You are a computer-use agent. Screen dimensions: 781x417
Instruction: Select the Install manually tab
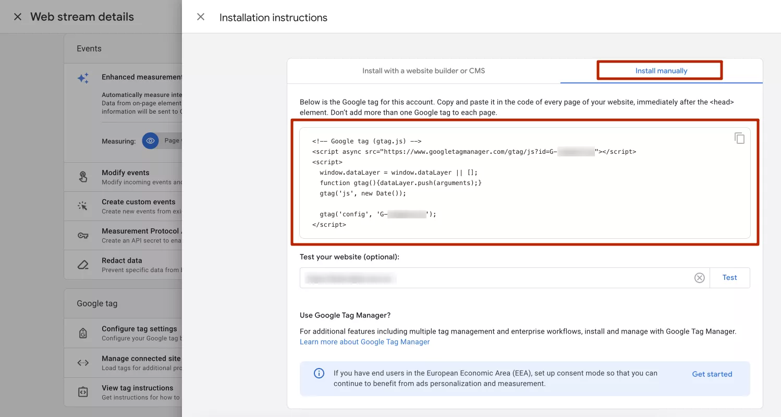661,70
